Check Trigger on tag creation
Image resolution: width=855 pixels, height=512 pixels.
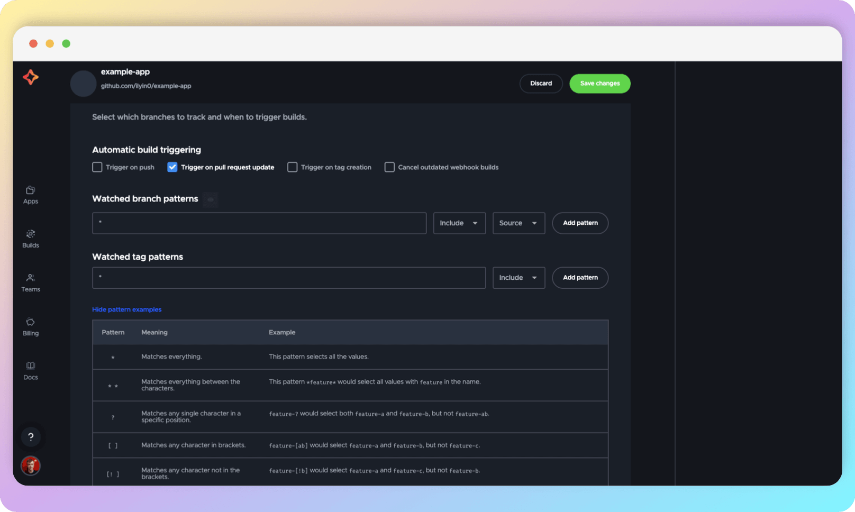tap(293, 167)
